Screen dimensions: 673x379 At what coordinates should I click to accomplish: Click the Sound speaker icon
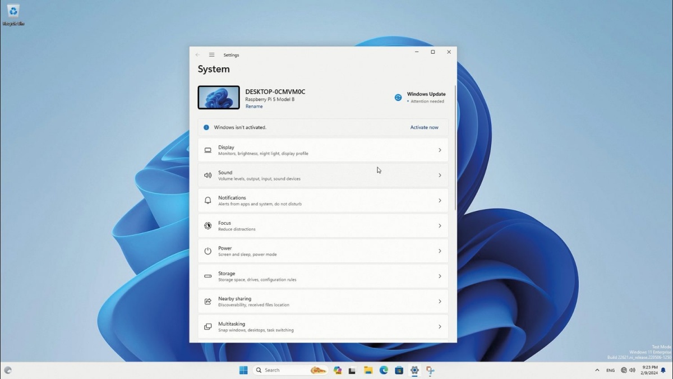pyautogui.click(x=208, y=175)
